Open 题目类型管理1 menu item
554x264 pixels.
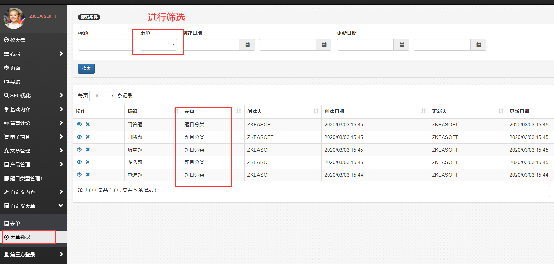pos(34,178)
